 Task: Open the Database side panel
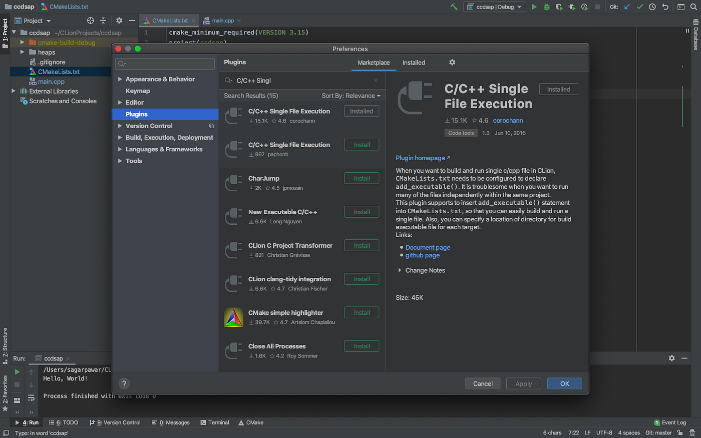pos(695,35)
